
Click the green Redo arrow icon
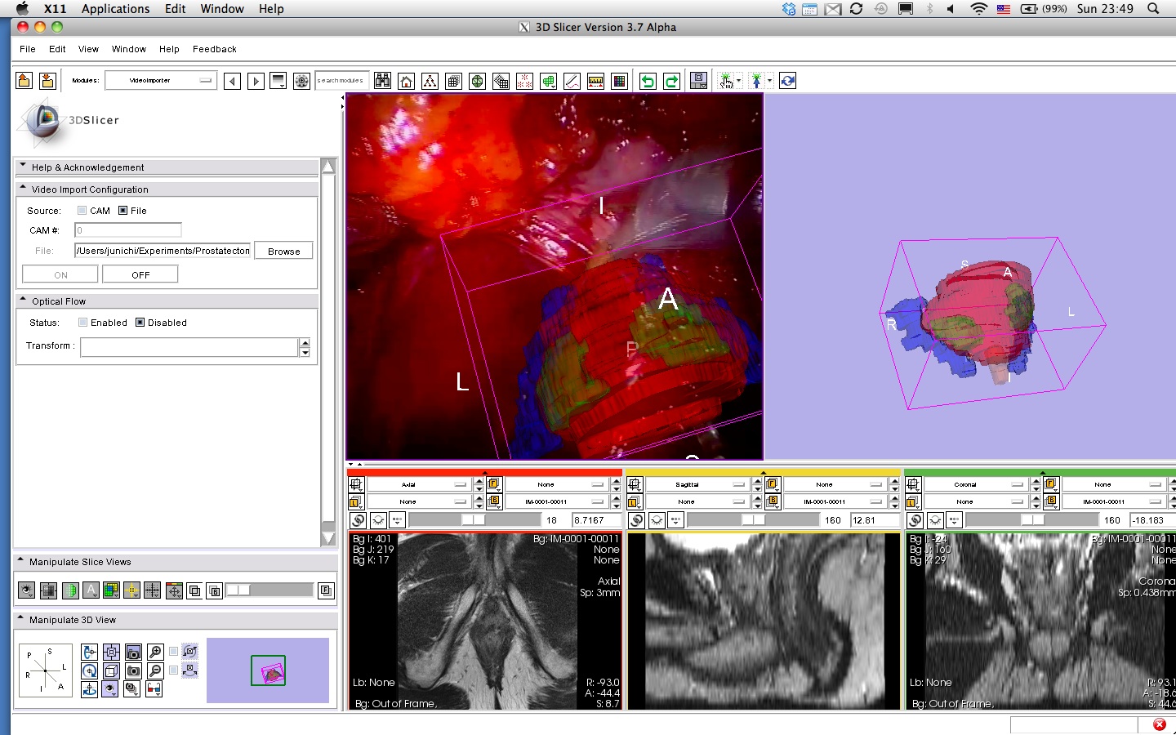click(671, 81)
